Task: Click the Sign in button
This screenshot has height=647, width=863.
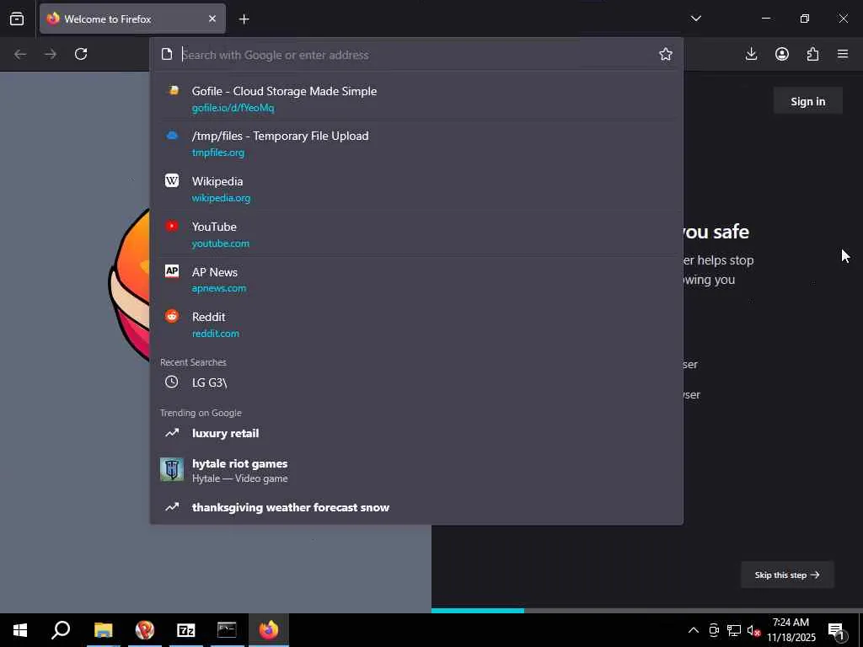Action: tap(807, 101)
